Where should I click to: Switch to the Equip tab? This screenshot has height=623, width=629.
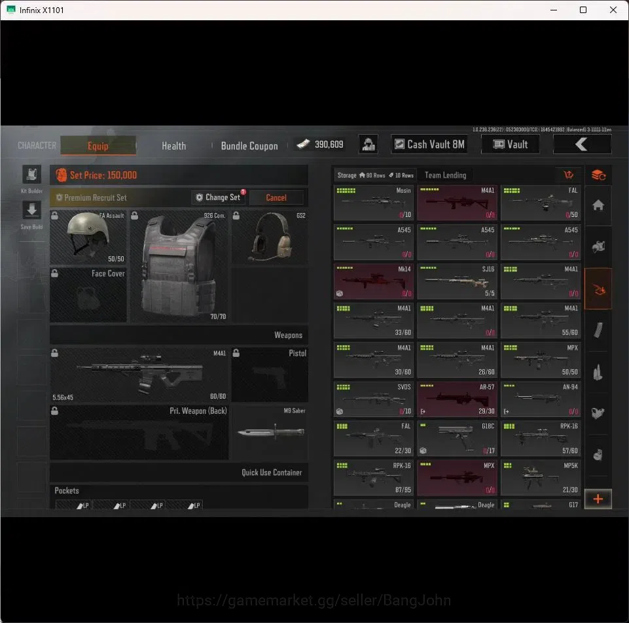click(98, 145)
